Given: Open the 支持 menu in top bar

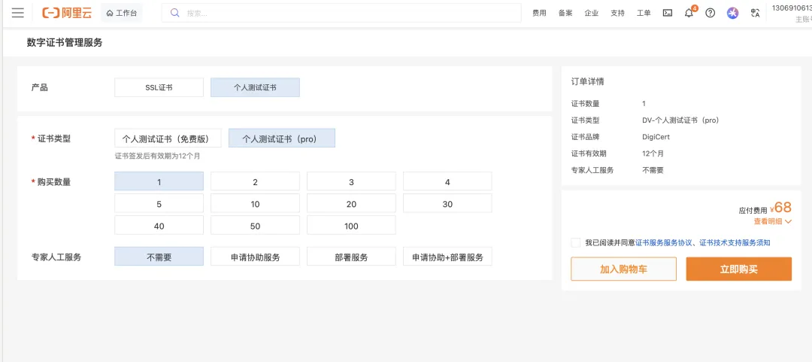Looking at the screenshot, I should [617, 13].
